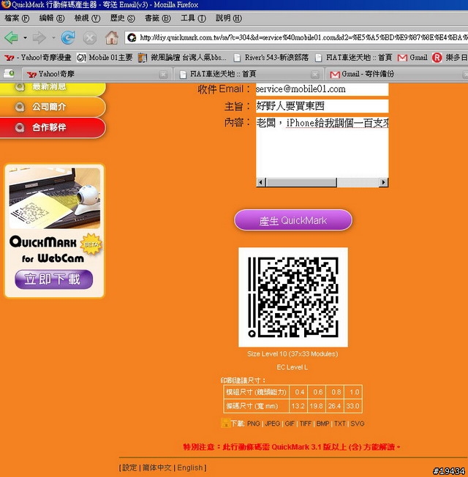Switch language to English
This screenshot has width=468, height=477.
coord(190,467)
